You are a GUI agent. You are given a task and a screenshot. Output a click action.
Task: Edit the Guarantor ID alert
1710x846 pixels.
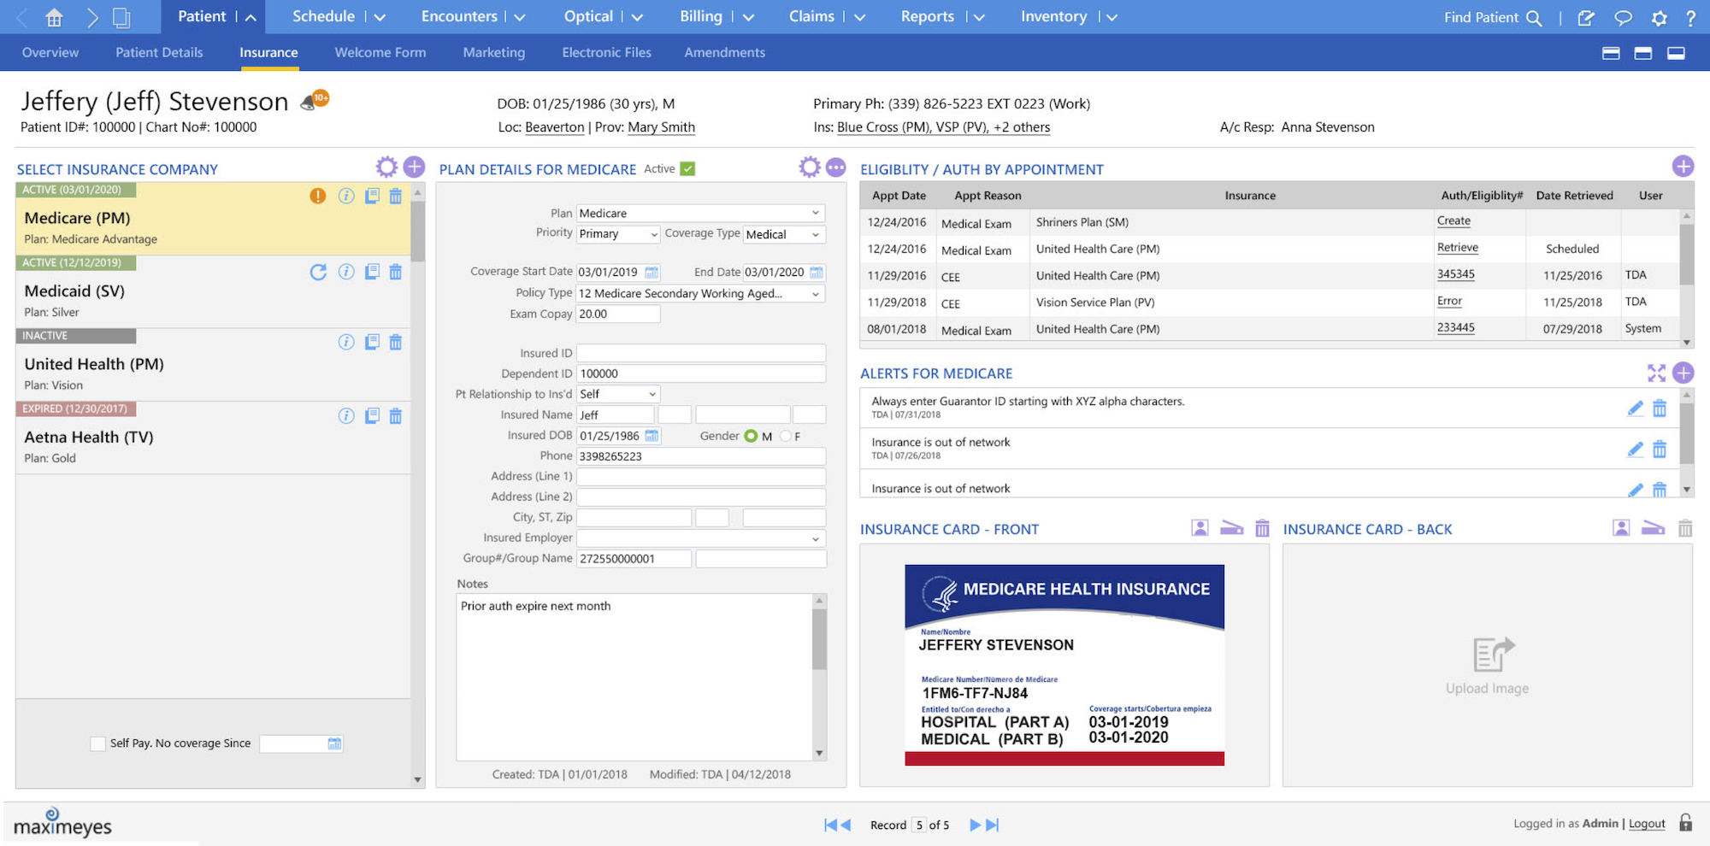pyautogui.click(x=1635, y=408)
